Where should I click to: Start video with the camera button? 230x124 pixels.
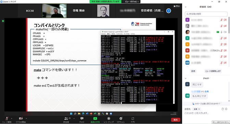point(21,119)
